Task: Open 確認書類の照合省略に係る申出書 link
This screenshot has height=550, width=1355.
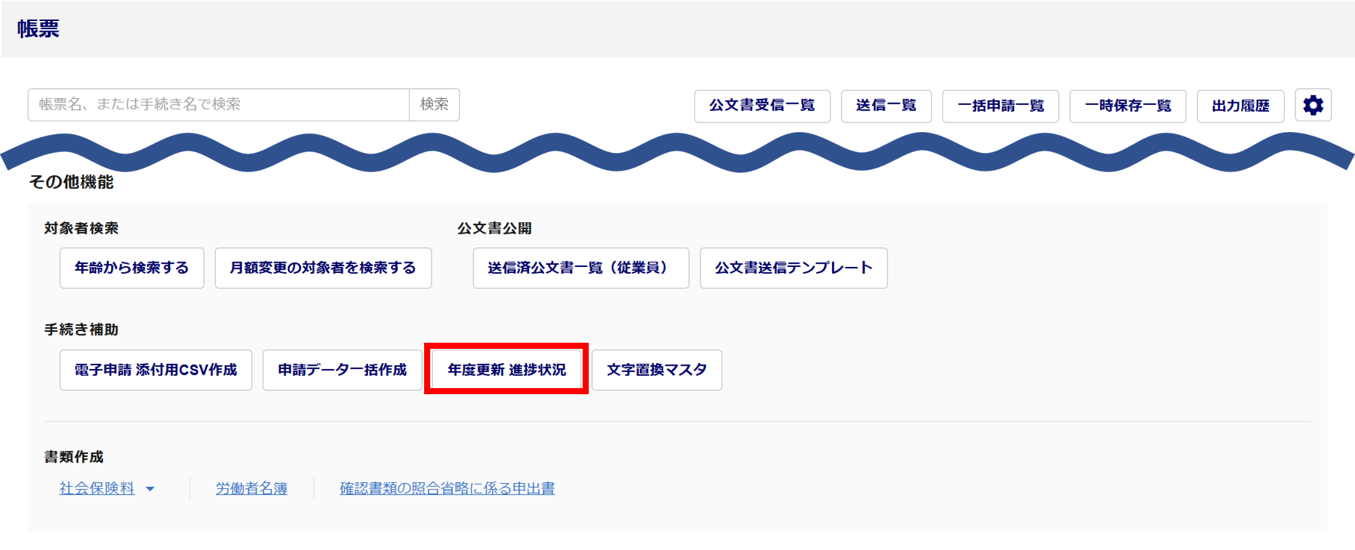Action: 447,488
